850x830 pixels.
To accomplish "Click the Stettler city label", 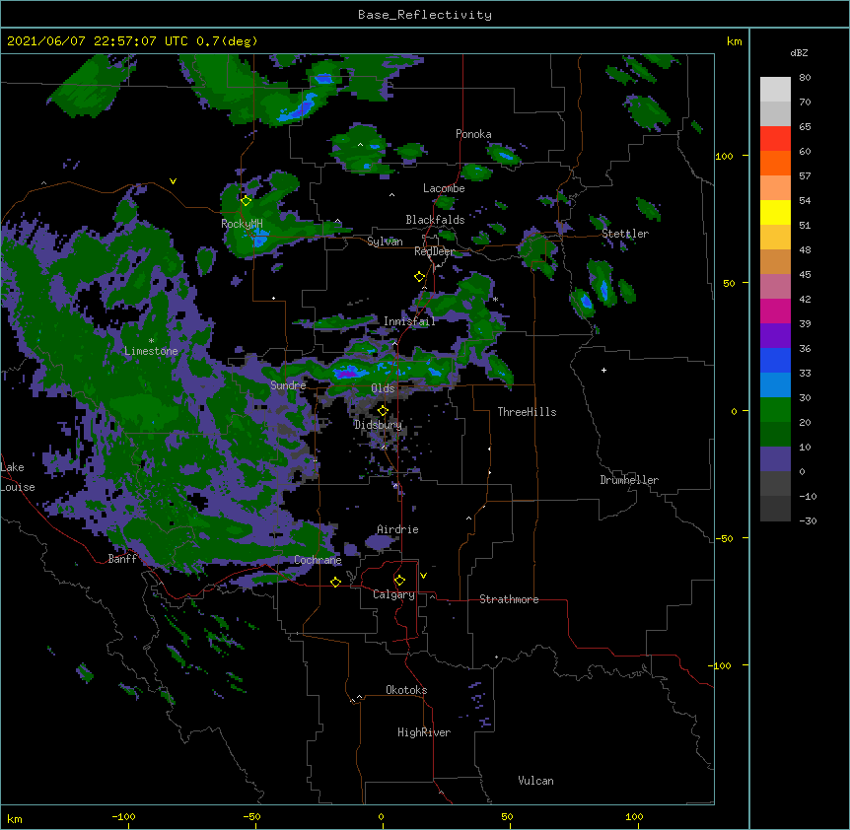I will click(625, 234).
